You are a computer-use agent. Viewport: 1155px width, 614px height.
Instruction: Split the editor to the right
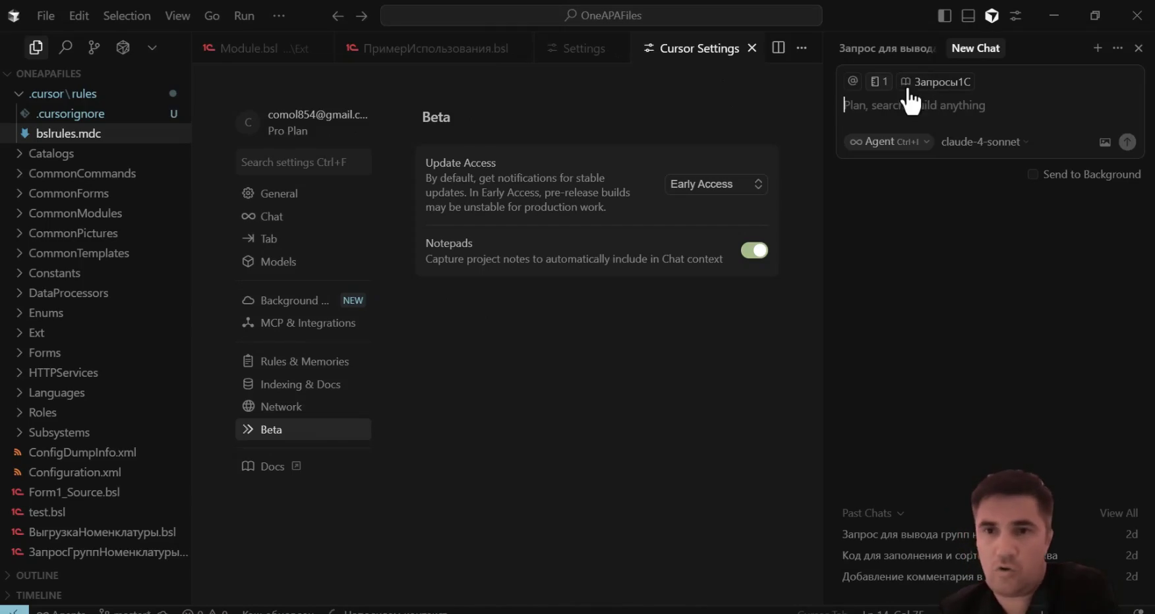tap(779, 47)
